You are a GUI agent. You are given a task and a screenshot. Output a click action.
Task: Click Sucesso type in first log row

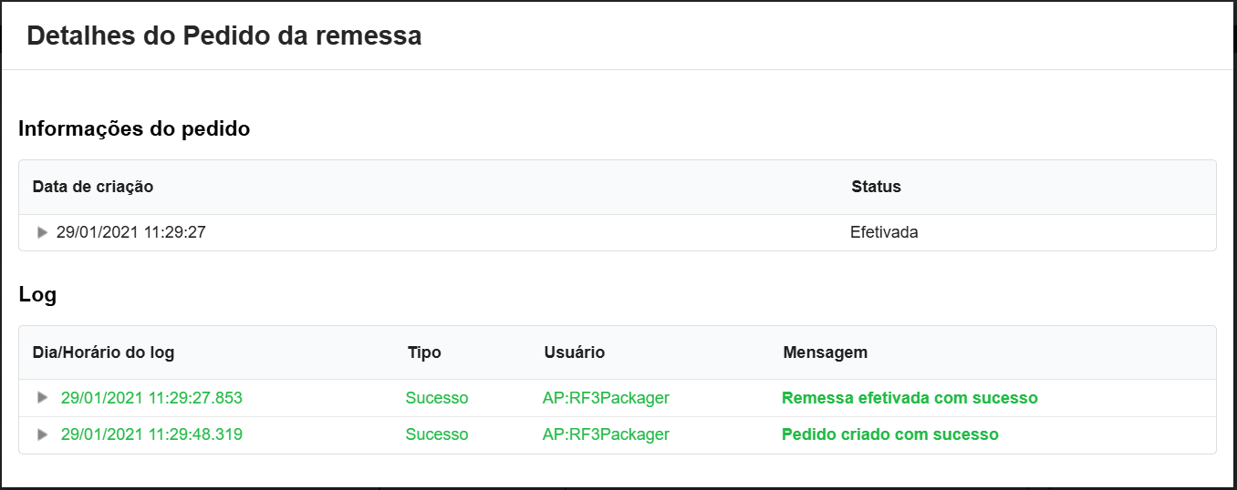[x=437, y=398]
